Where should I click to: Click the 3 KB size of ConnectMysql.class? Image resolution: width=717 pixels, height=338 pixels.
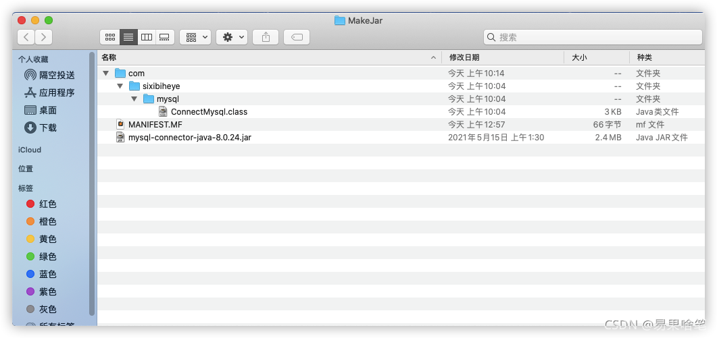tap(613, 111)
